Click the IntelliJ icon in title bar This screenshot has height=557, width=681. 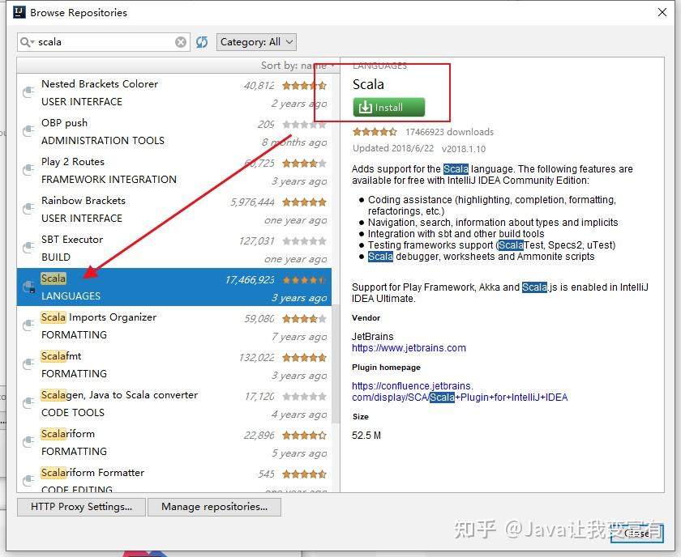[x=19, y=12]
